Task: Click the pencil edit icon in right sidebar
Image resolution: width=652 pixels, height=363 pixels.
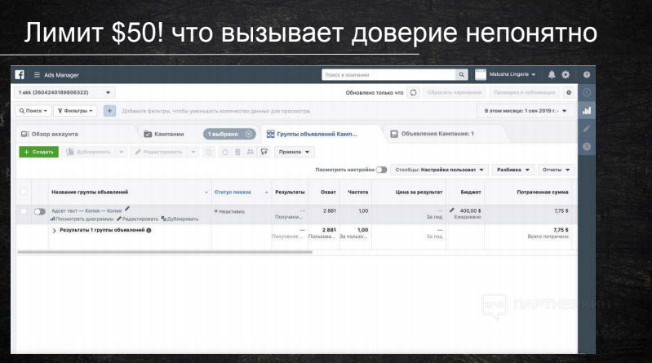Action: (x=587, y=129)
